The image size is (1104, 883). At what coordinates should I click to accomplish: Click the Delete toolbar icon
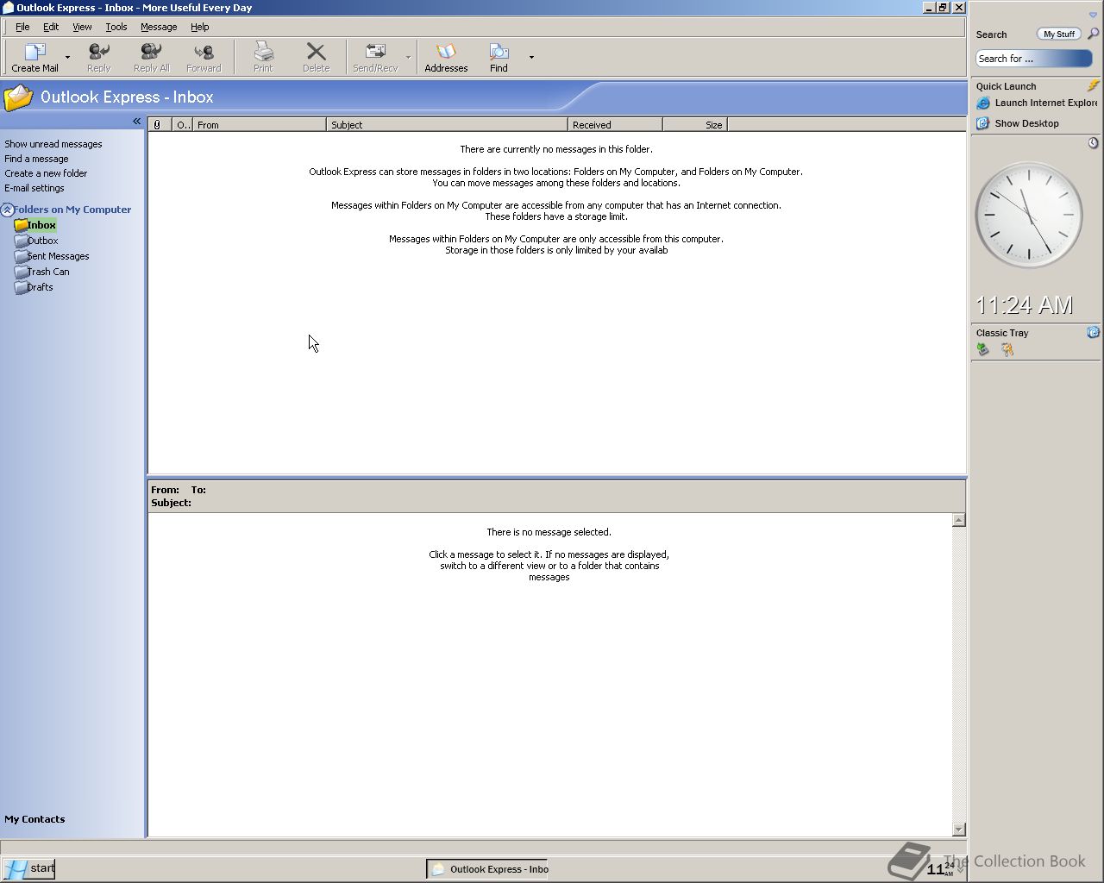pyautogui.click(x=316, y=53)
